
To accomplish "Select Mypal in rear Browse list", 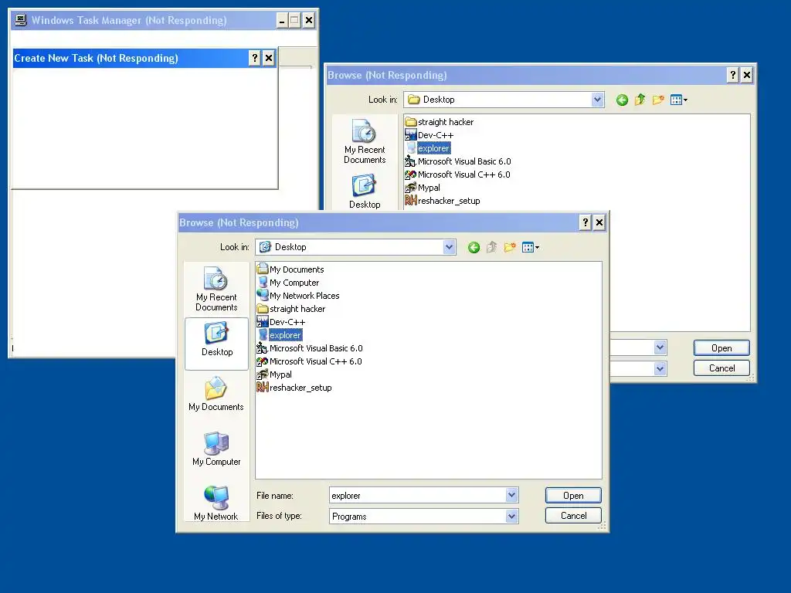I will point(423,188).
